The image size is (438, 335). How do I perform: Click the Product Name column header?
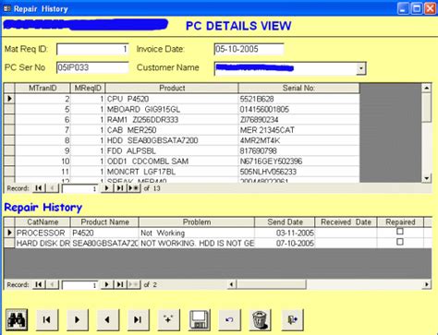click(x=104, y=222)
